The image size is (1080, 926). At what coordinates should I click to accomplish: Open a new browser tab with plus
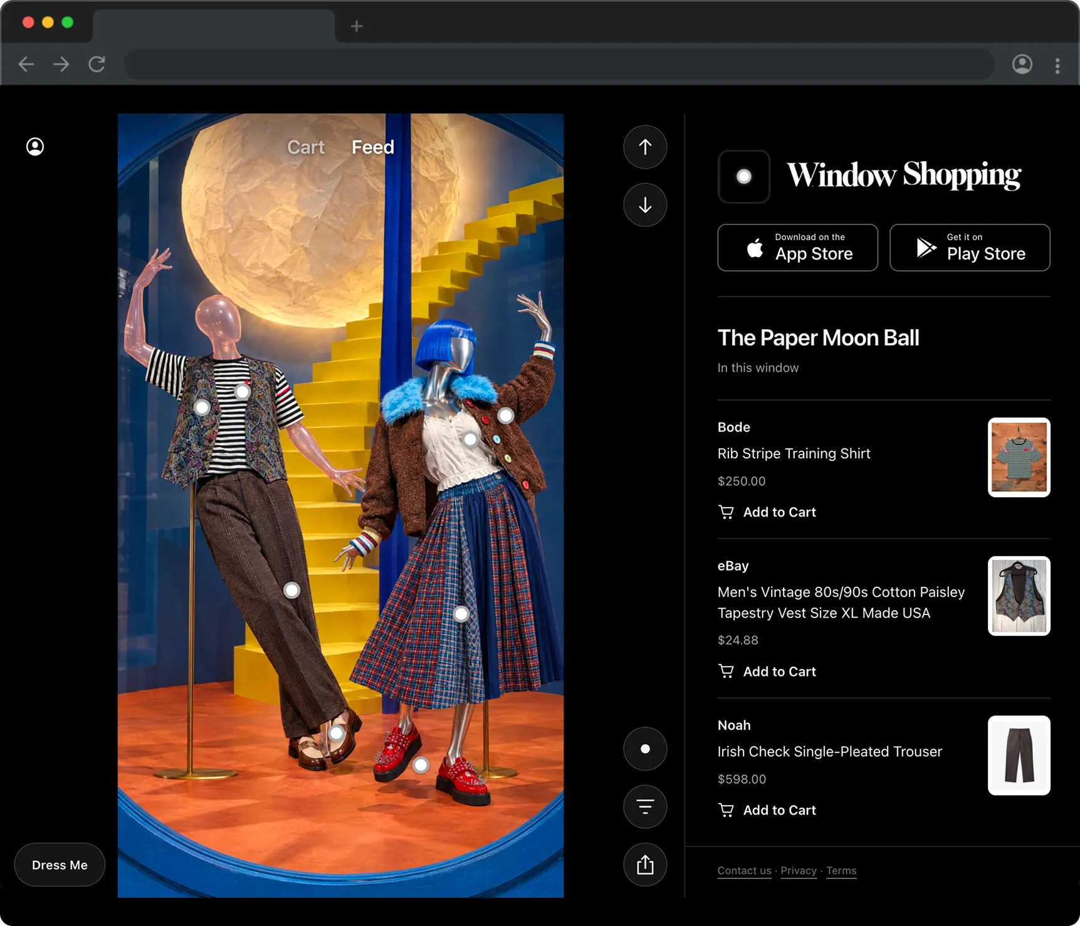click(x=357, y=26)
